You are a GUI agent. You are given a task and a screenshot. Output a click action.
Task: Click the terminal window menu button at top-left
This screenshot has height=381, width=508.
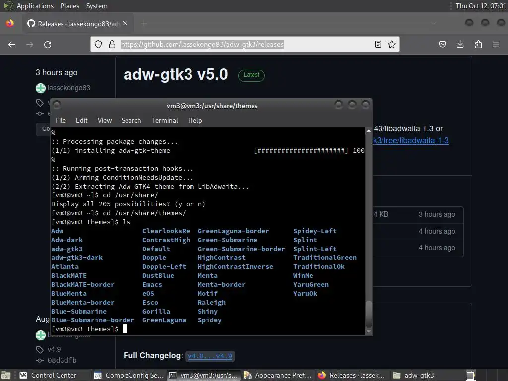pos(57,104)
